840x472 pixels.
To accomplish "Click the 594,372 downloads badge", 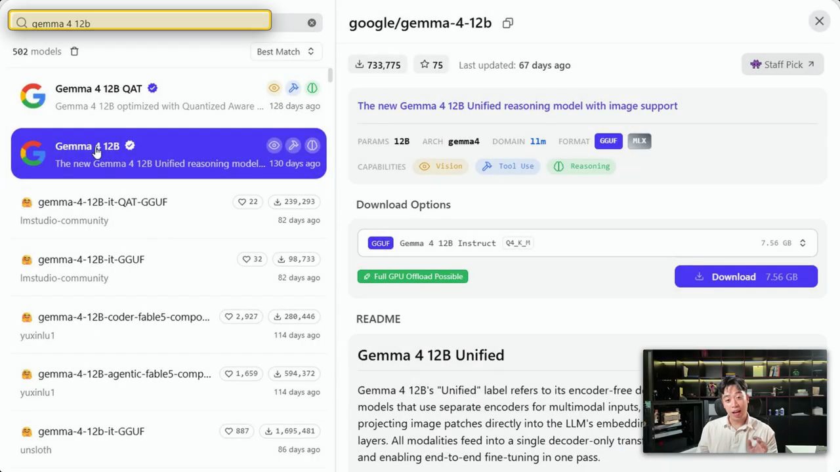I will [x=294, y=374].
